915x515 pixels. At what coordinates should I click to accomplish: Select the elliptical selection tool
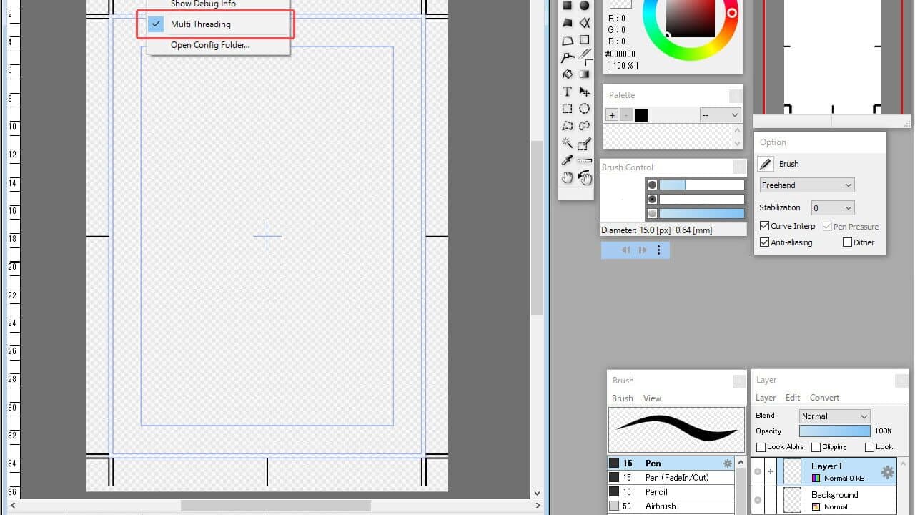585,109
